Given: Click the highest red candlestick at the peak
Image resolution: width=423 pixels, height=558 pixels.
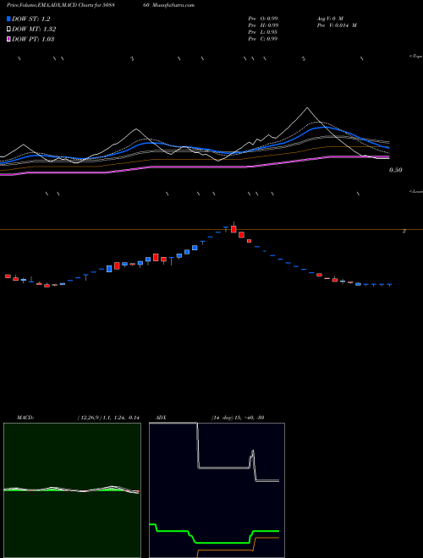Looking at the screenshot, I should click(x=233, y=228).
